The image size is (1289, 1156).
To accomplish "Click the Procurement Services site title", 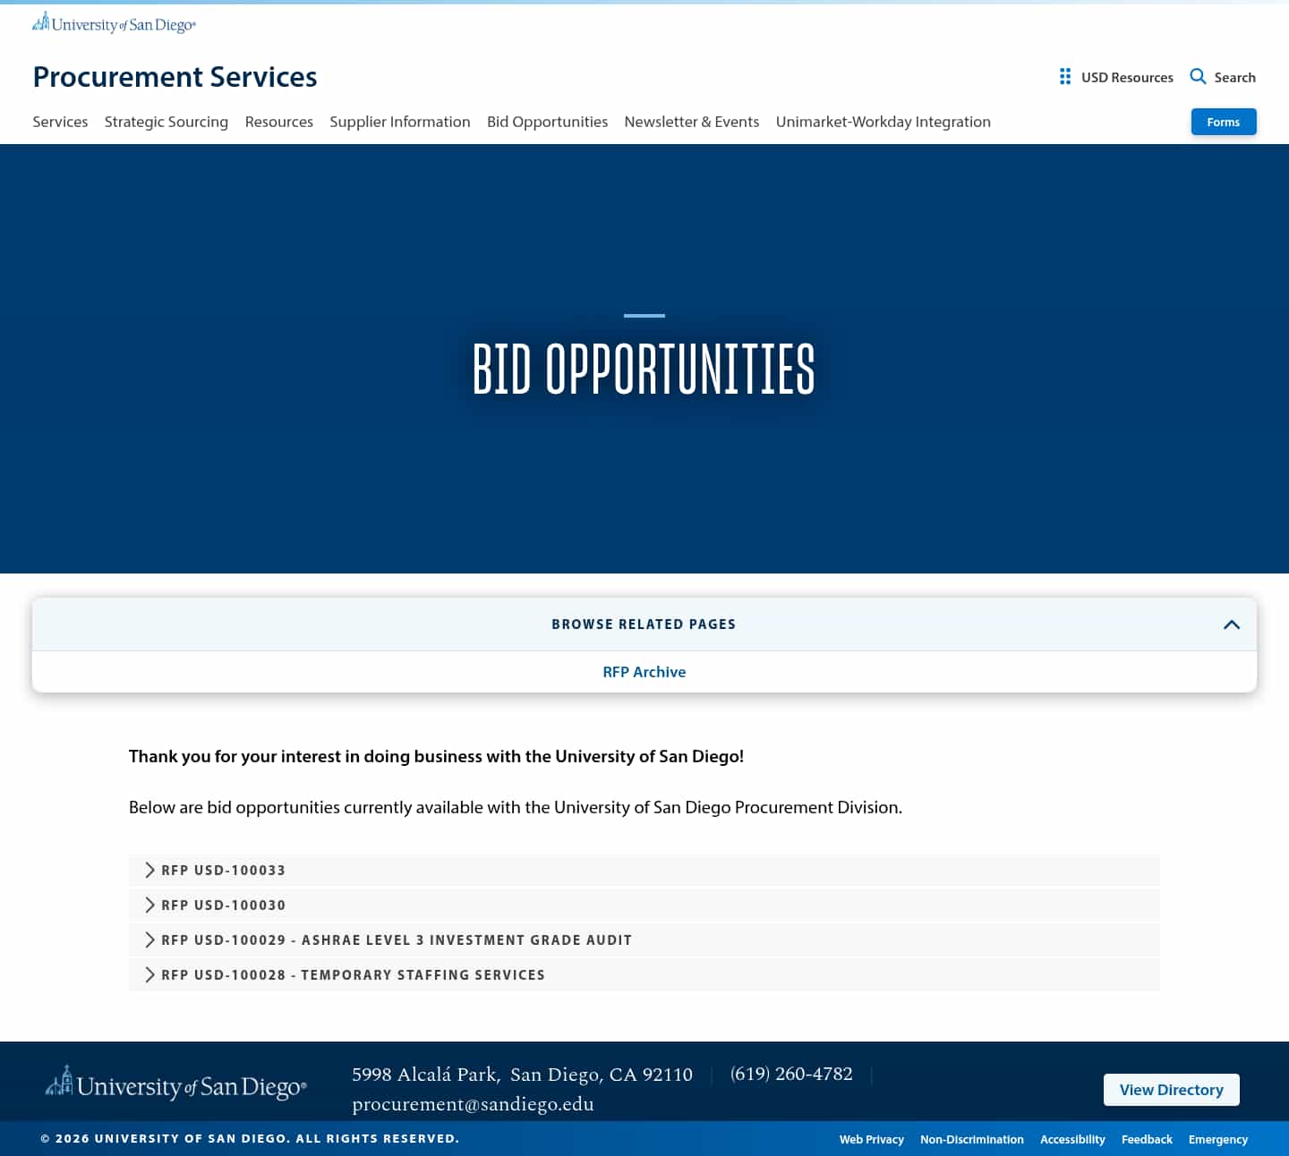I will [x=175, y=77].
